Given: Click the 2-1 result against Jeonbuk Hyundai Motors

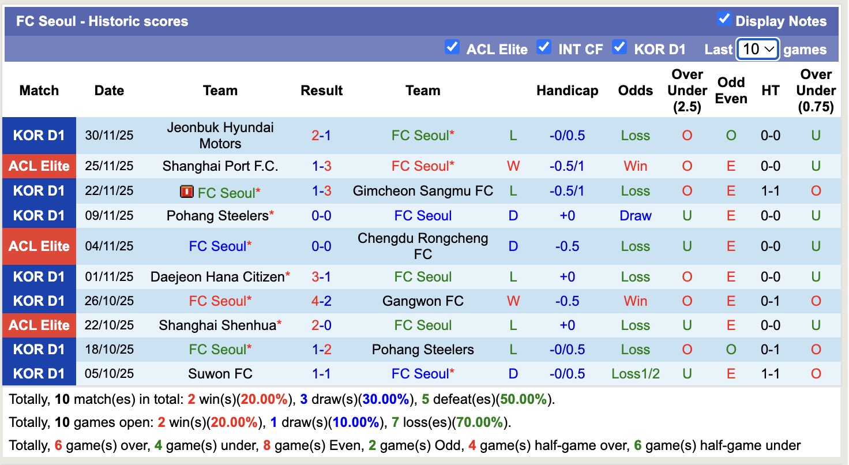Looking at the screenshot, I should coord(321,135).
